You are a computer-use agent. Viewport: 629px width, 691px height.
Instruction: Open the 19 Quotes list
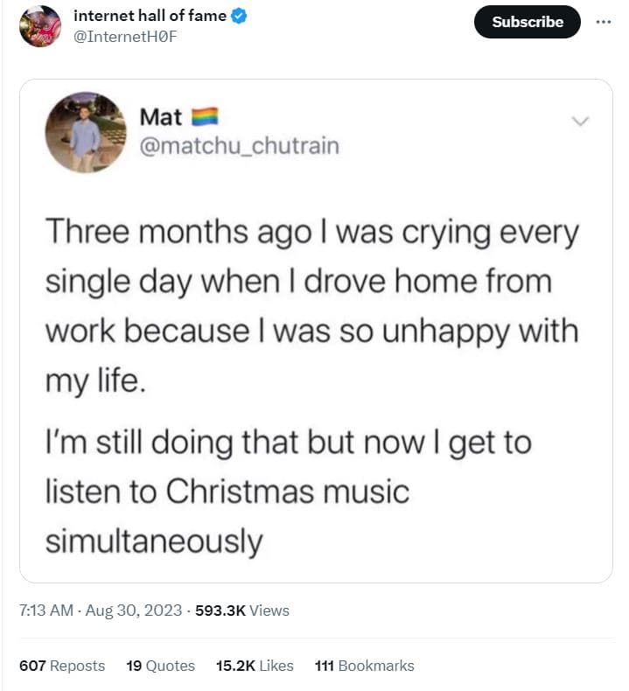160,666
